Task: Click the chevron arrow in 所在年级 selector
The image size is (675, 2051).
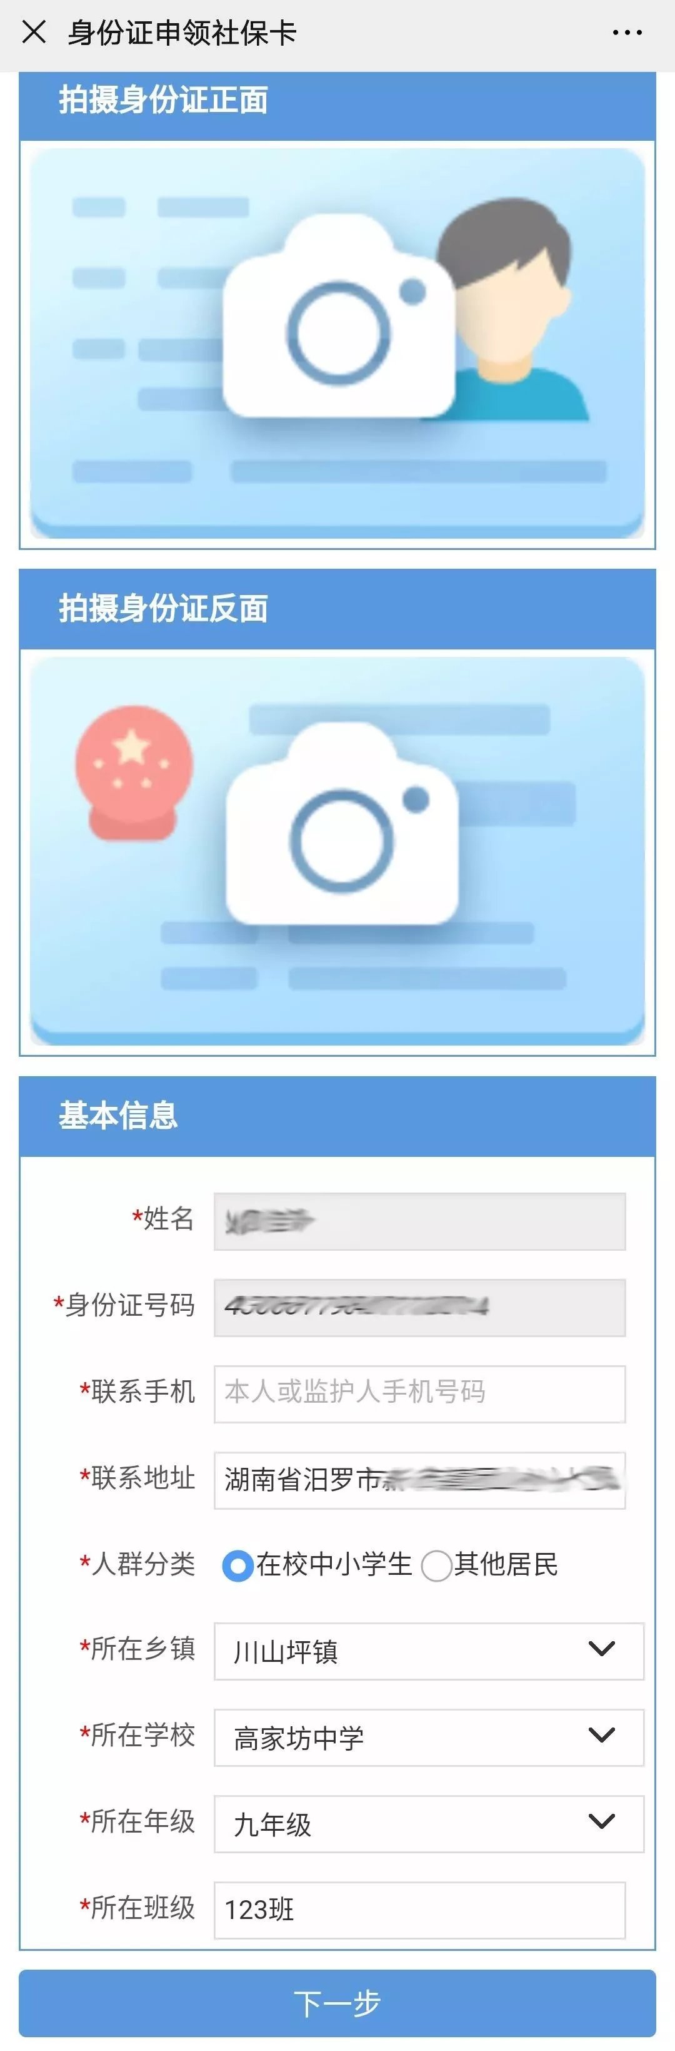Action: pos(602,1821)
